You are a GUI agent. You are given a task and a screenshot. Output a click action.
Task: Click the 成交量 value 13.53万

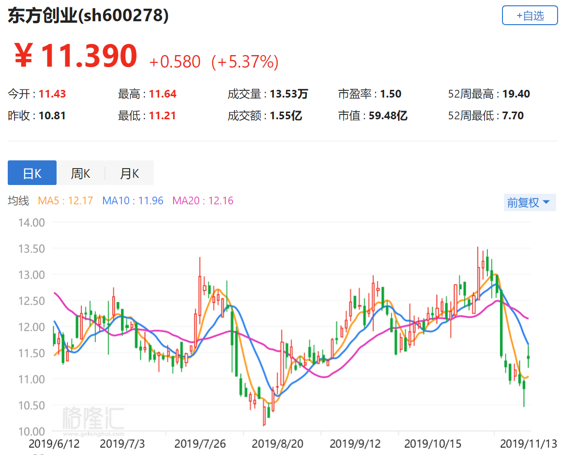pyautogui.click(x=289, y=94)
